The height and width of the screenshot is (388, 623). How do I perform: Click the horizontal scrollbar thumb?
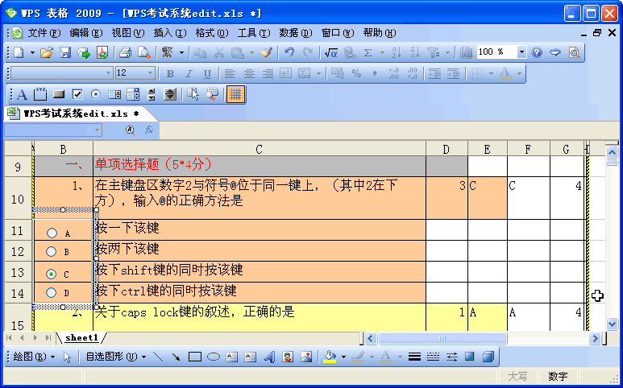[442, 338]
